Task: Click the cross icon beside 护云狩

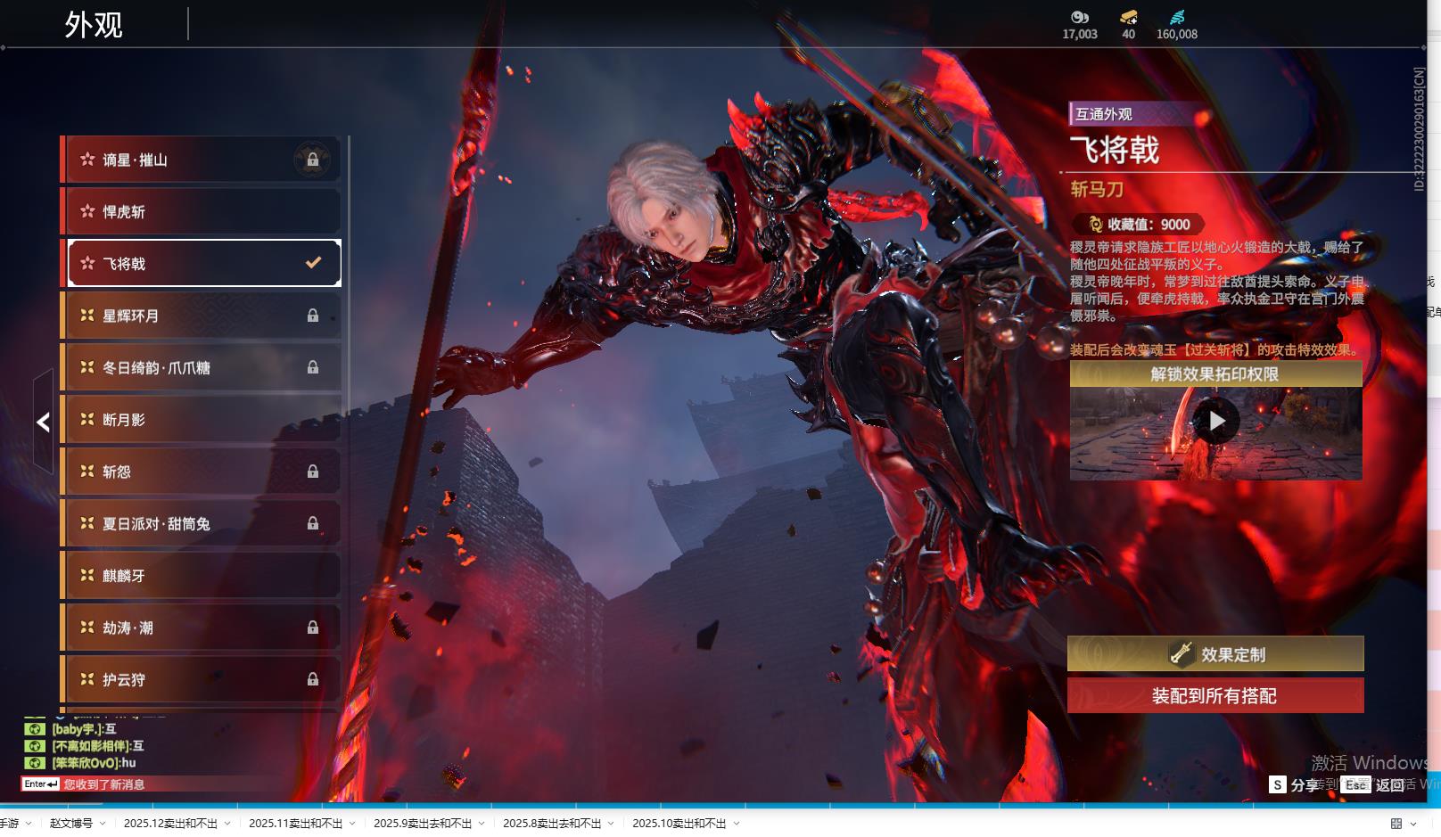Action: click(87, 678)
